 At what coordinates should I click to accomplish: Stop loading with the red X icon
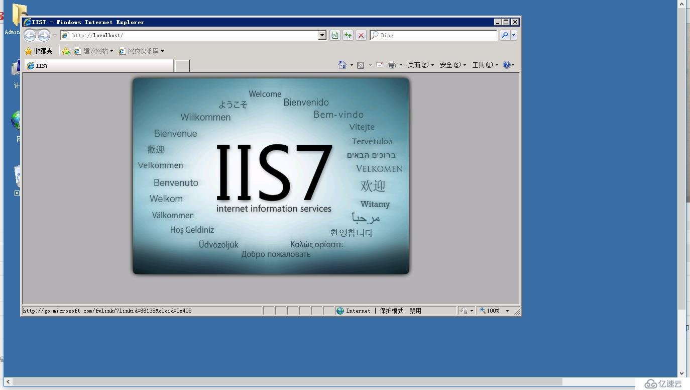(x=361, y=35)
